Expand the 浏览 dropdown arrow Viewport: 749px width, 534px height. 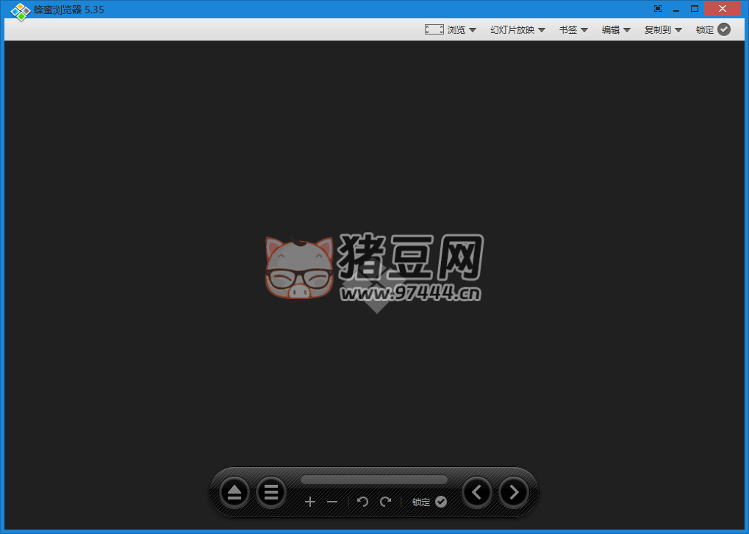473,30
